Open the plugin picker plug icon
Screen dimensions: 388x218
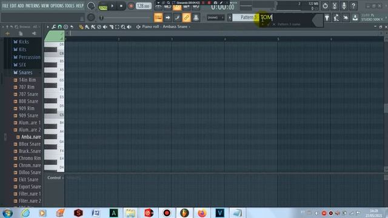point(327,18)
